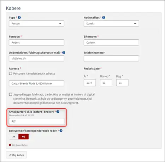Expand Nationalitet dropdown showing Dansk
165x162 pixels.
(111, 23)
